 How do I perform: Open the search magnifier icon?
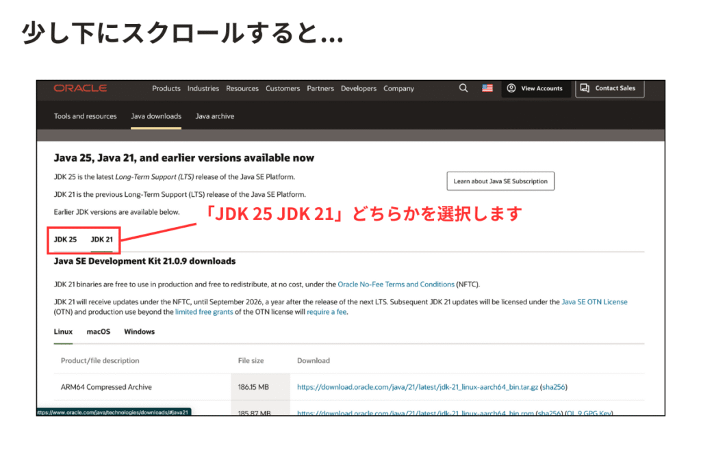(463, 88)
